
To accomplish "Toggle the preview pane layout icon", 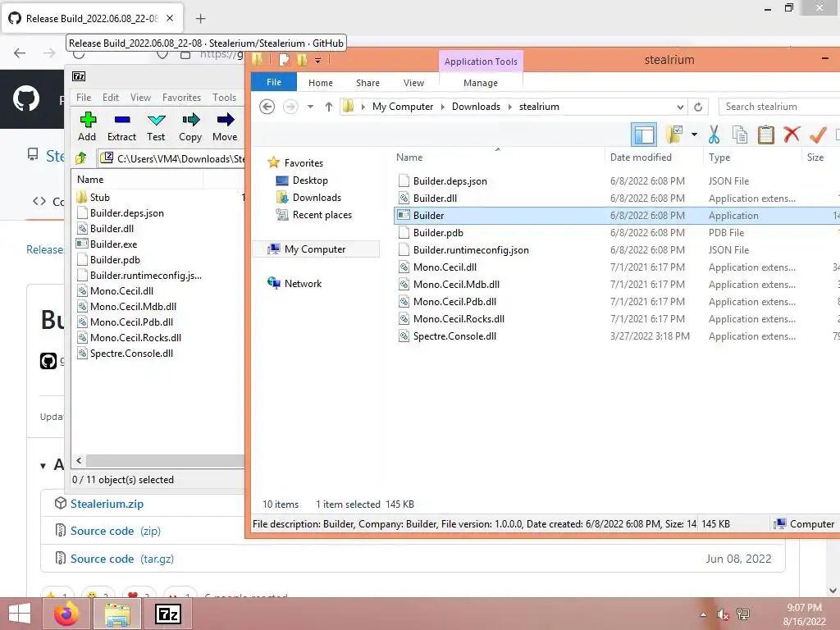I will tap(644, 135).
